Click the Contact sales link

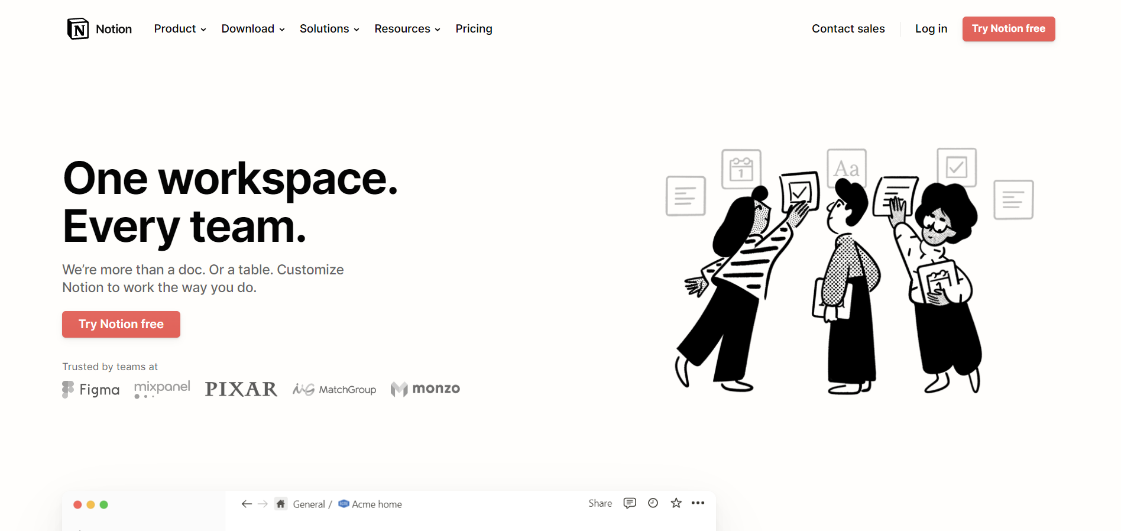point(848,28)
